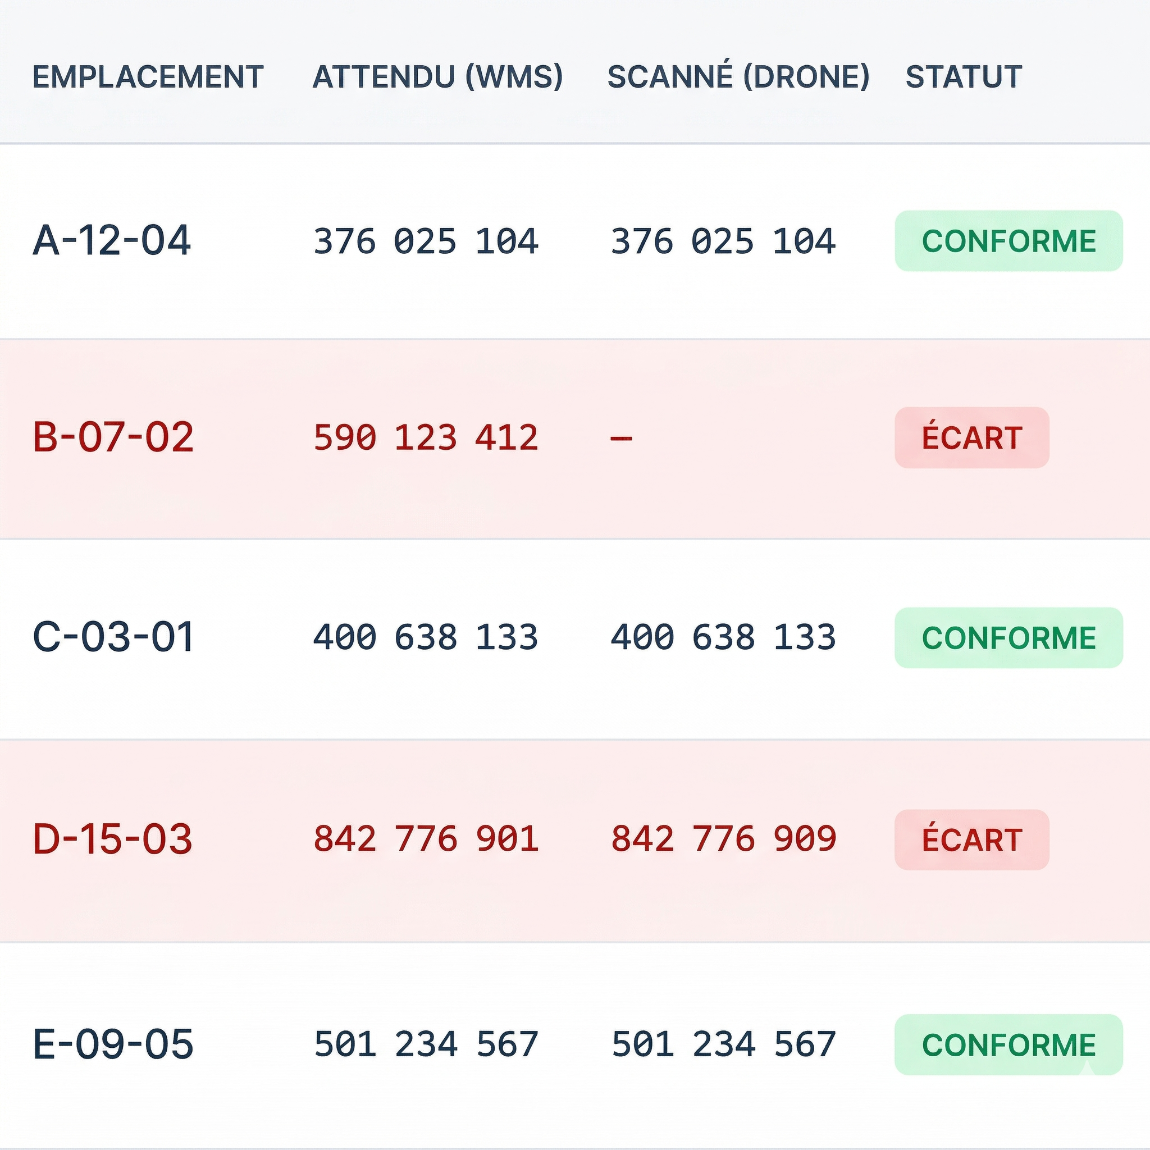Click the EMPLACEMENT column header
Image resolution: width=1150 pixels, height=1150 pixels.
[x=148, y=77]
